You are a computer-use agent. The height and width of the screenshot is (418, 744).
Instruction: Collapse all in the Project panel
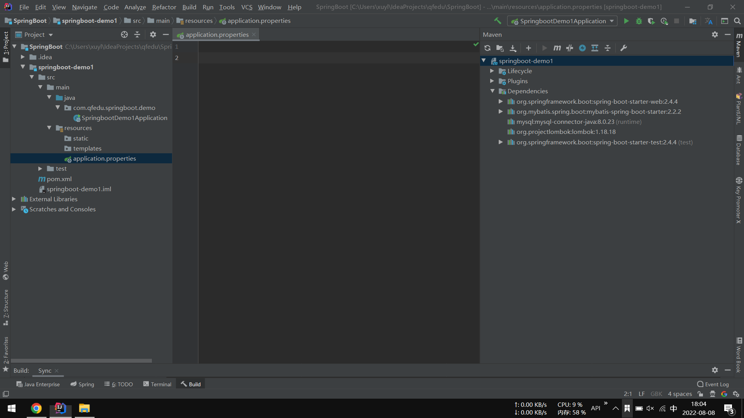137,34
